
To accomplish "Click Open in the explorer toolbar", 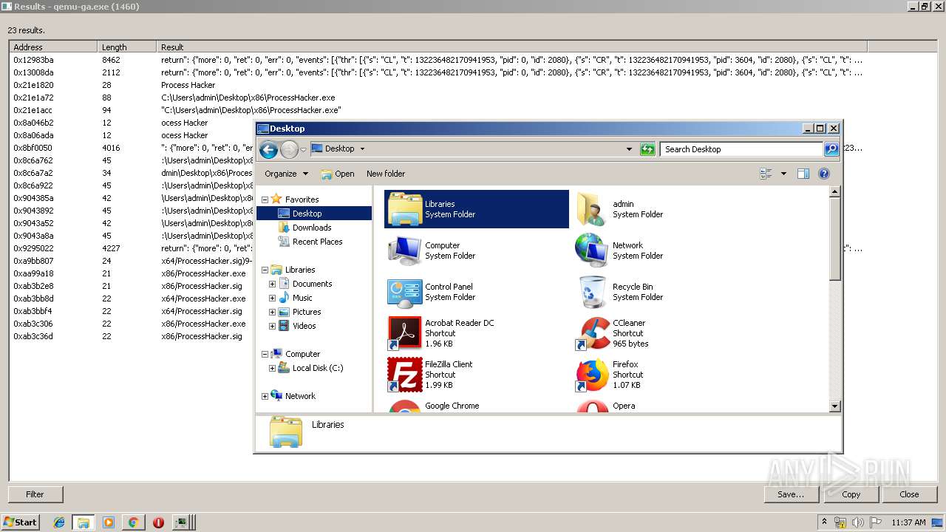I will pyautogui.click(x=338, y=174).
